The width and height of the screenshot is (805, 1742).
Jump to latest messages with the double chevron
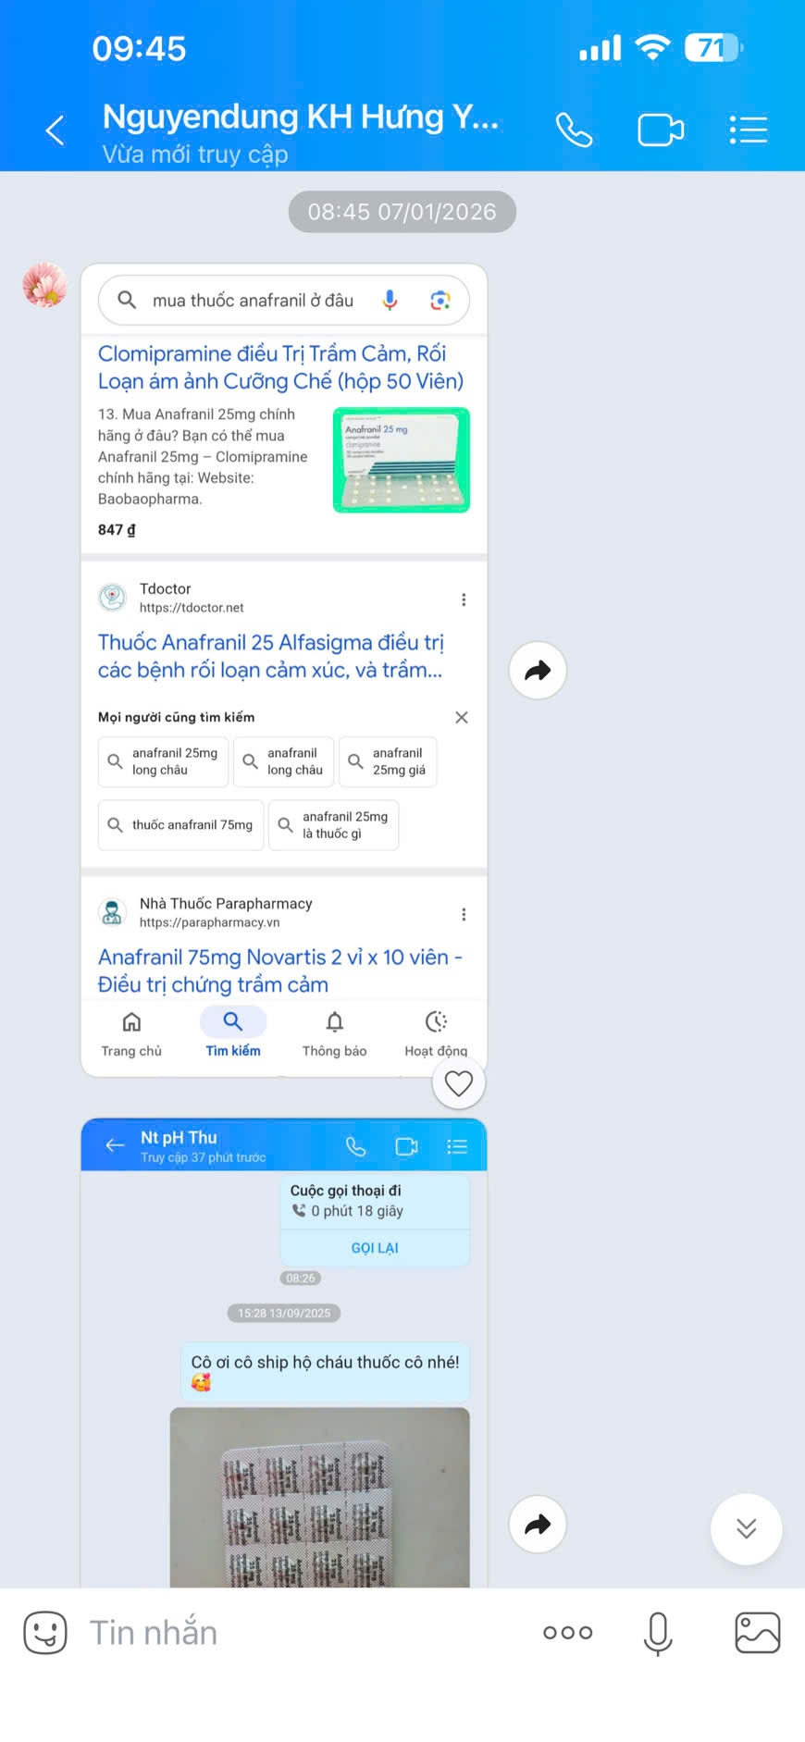point(747,1529)
